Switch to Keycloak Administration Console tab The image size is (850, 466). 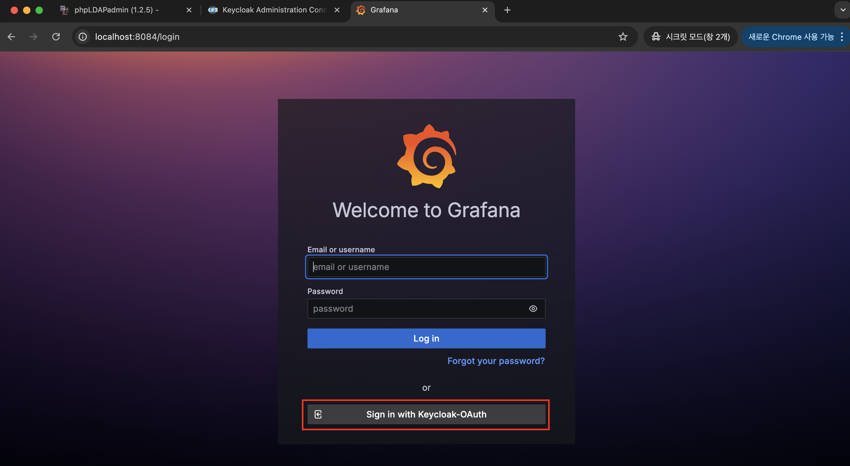pyautogui.click(x=274, y=10)
